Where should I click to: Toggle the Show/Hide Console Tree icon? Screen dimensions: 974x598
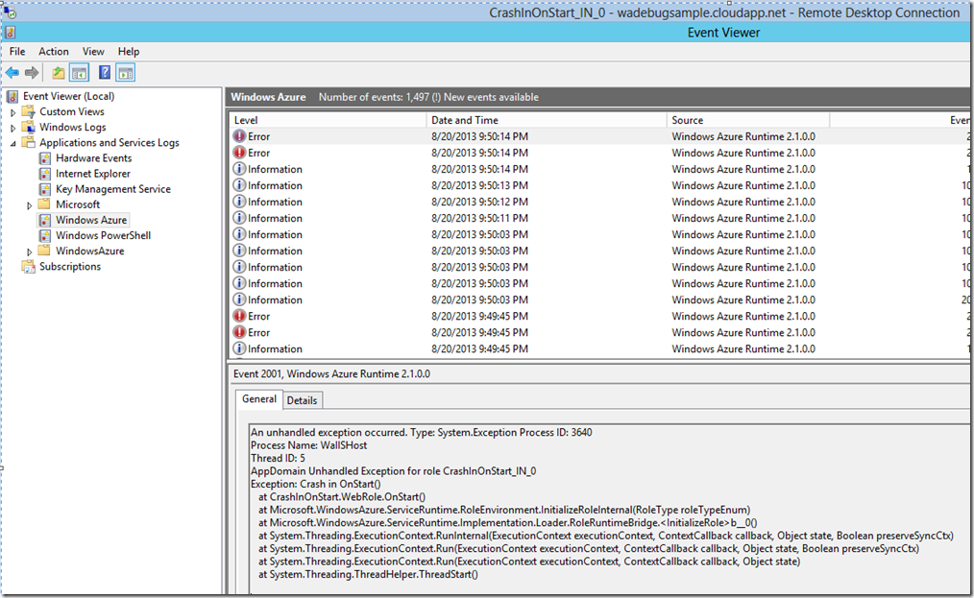(x=80, y=73)
